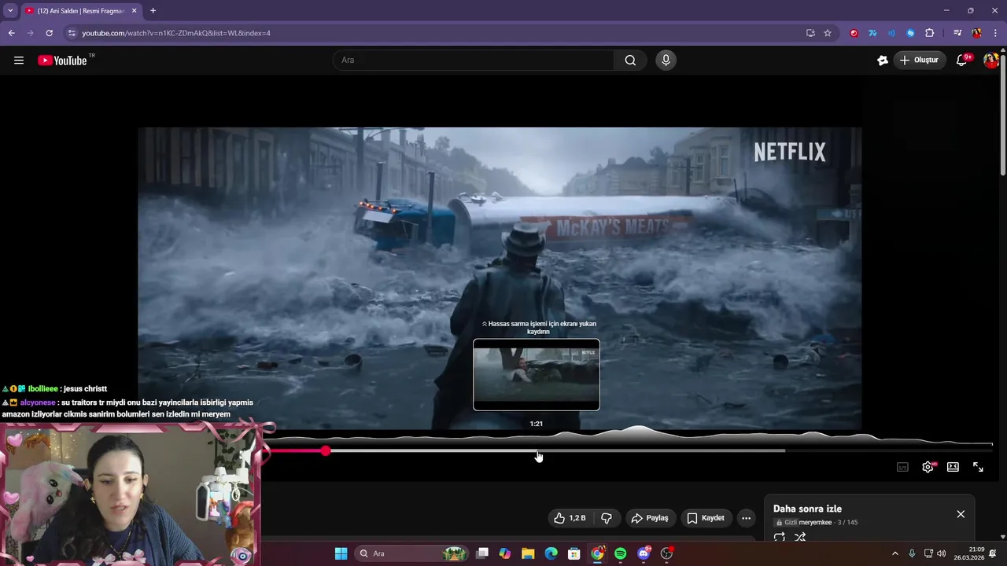The height and width of the screenshot is (566, 1007).
Task: Open the YouTube guide hamburger menu
Action: 19,61
